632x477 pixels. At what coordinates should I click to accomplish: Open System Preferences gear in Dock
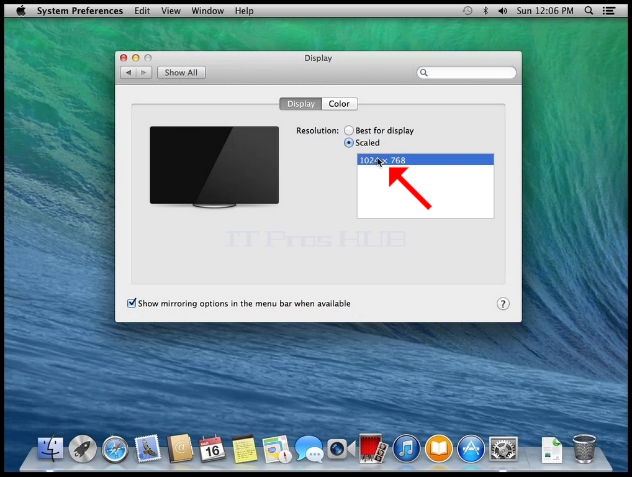[x=503, y=449]
